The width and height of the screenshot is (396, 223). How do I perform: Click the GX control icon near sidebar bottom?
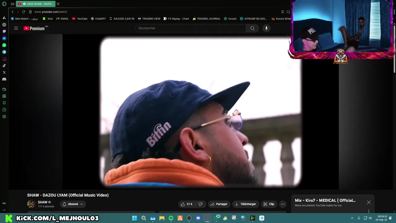(x=4, y=203)
